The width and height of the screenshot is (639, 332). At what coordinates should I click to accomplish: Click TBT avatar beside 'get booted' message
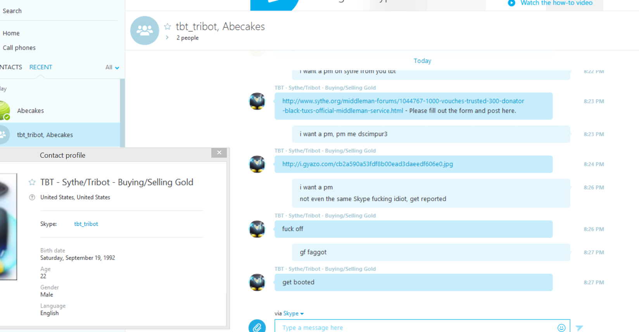click(257, 282)
